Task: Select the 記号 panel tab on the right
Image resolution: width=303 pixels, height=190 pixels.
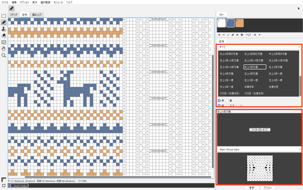Action: click(x=222, y=41)
